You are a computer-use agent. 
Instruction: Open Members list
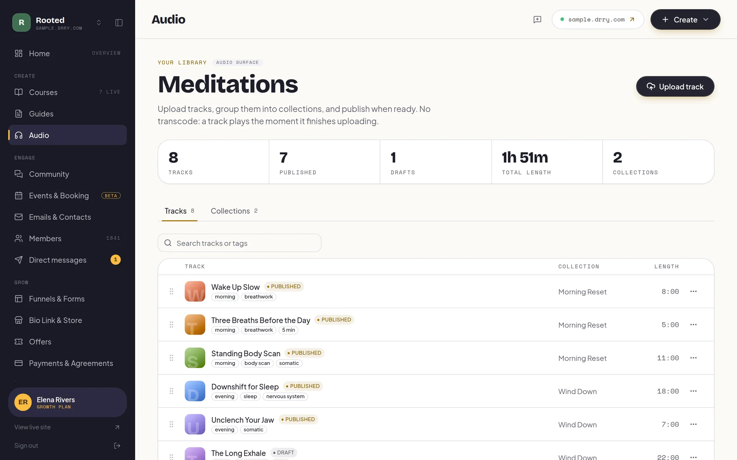(68, 238)
